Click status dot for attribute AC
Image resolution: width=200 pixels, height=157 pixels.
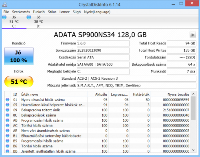[8, 125]
